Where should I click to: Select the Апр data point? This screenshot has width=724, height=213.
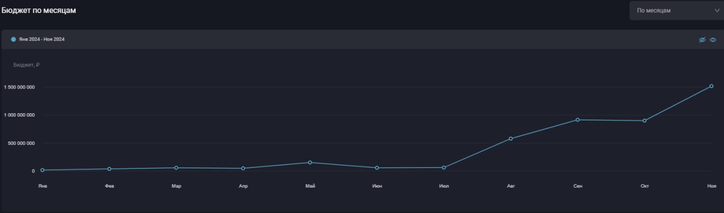[x=243, y=168]
